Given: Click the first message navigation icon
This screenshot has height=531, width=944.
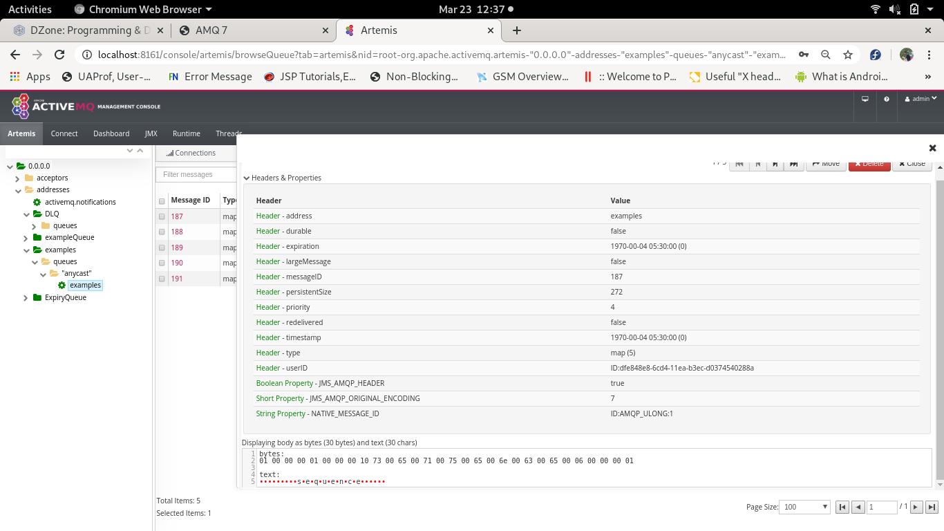Looking at the screenshot, I should [739, 164].
